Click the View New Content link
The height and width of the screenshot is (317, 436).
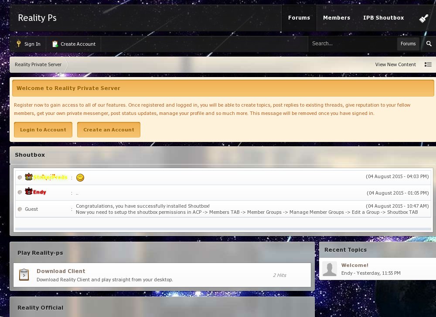pyautogui.click(x=395, y=64)
